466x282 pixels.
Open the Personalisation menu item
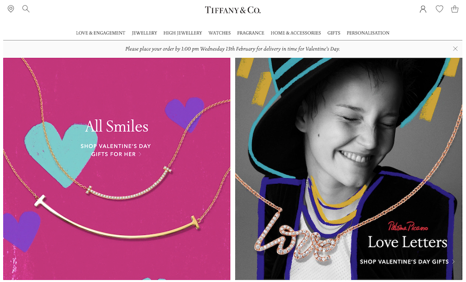368,33
